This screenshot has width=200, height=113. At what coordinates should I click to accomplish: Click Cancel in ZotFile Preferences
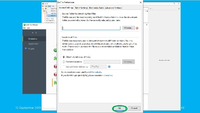pyautogui.click(x=134, y=108)
